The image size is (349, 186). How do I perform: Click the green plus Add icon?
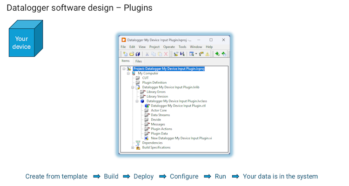(x=217, y=54)
